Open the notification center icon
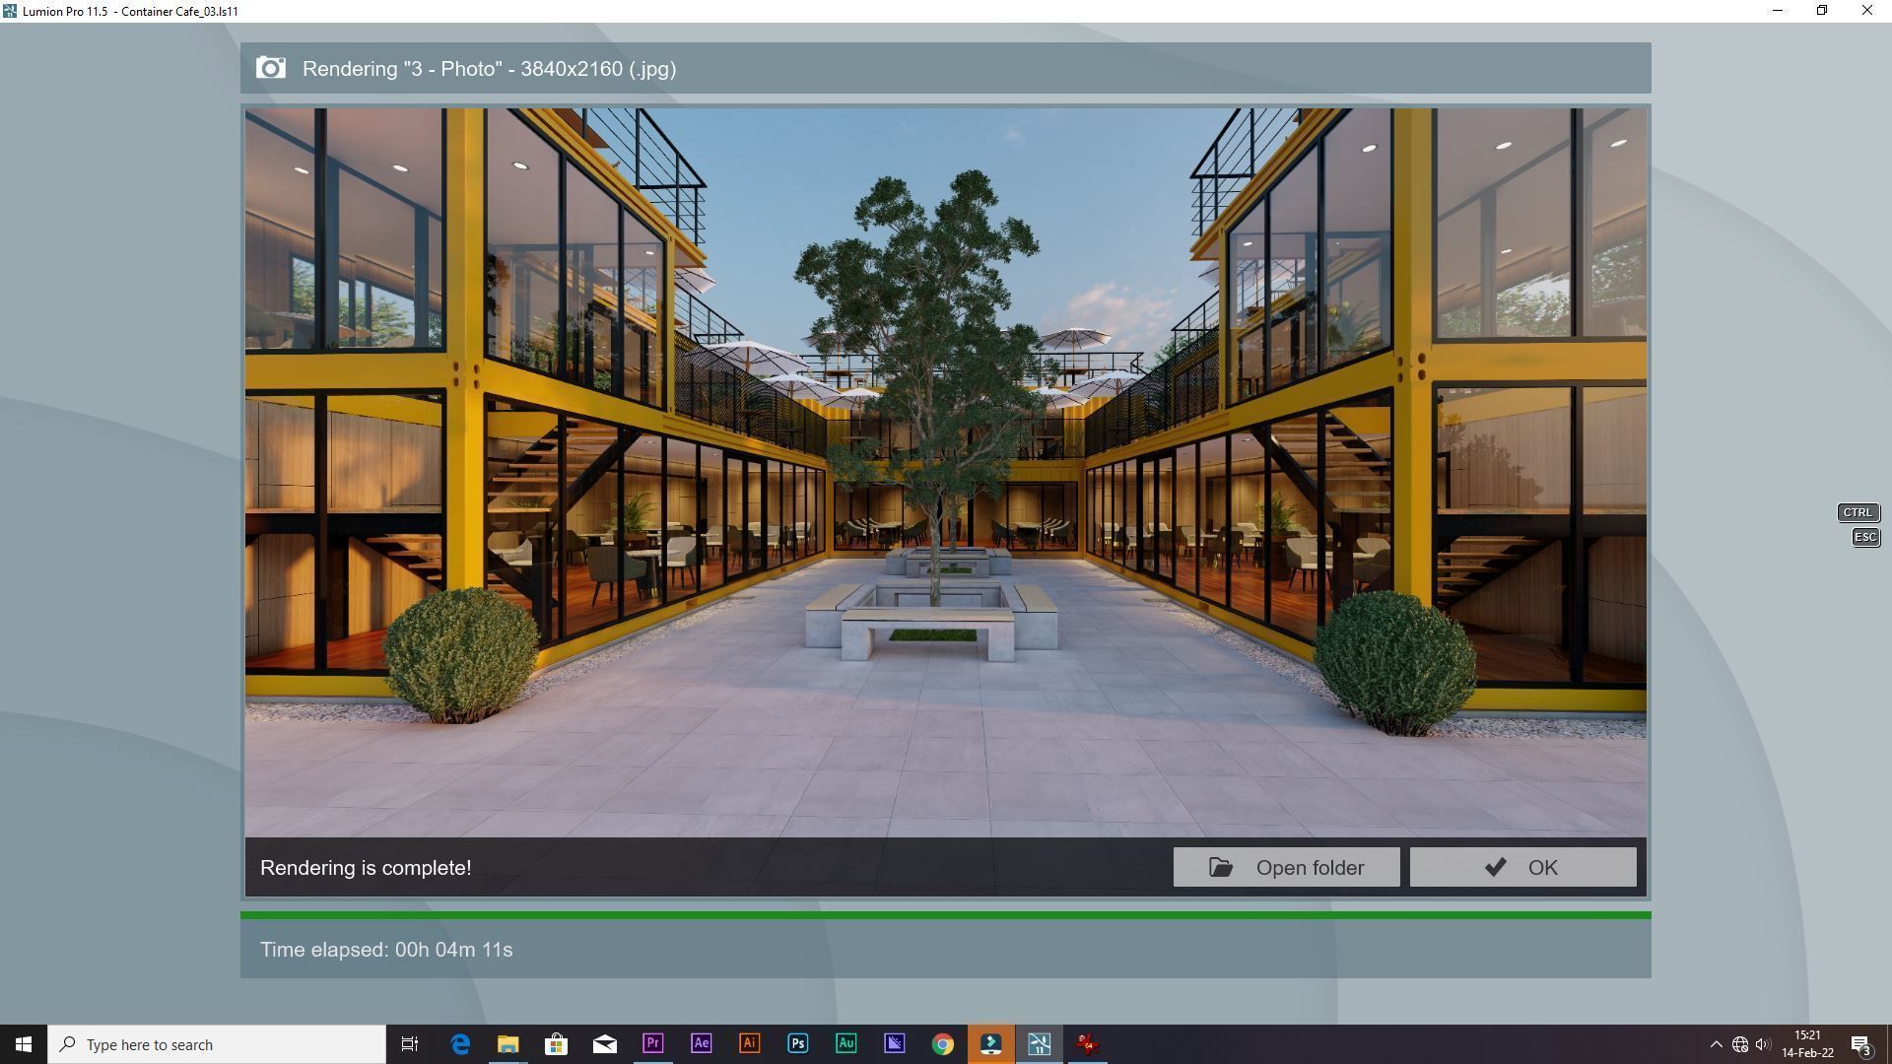The image size is (1892, 1064). pos(1861,1044)
